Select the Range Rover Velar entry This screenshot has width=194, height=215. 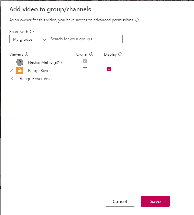pos(36,79)
